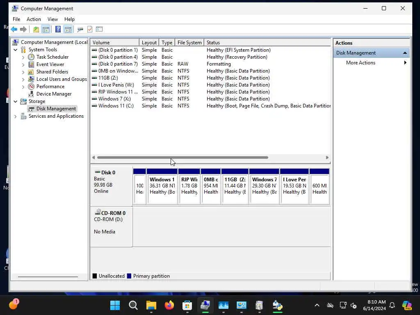Sort by the File System column header
The image size is (420, 315).
click(189, 43)
